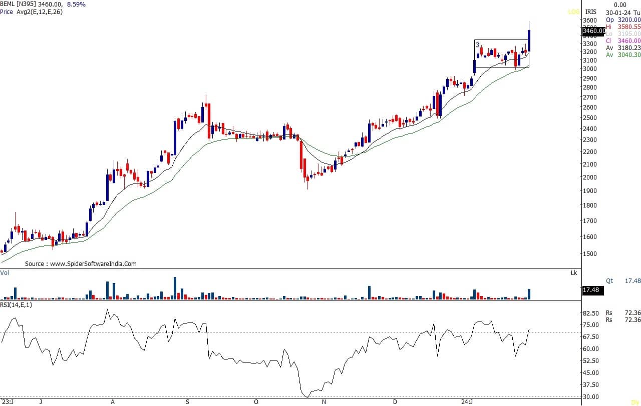Click the A month marker on time axis
This screenshot has height=406, width=641.
[x=113, y=401]
